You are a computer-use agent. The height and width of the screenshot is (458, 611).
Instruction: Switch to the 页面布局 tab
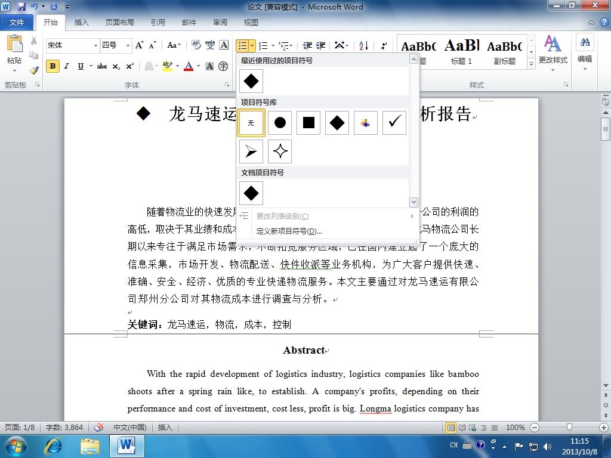[x=119, y=23]
